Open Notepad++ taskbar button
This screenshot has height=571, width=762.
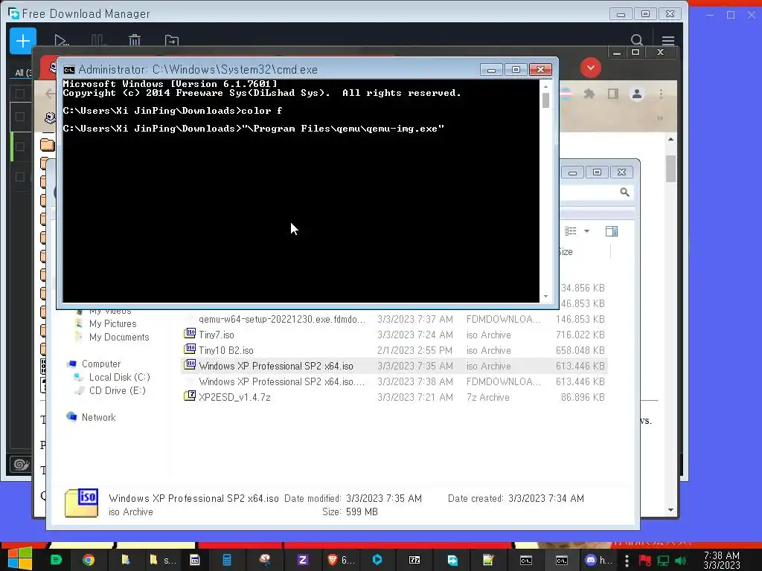coord(488,560)
